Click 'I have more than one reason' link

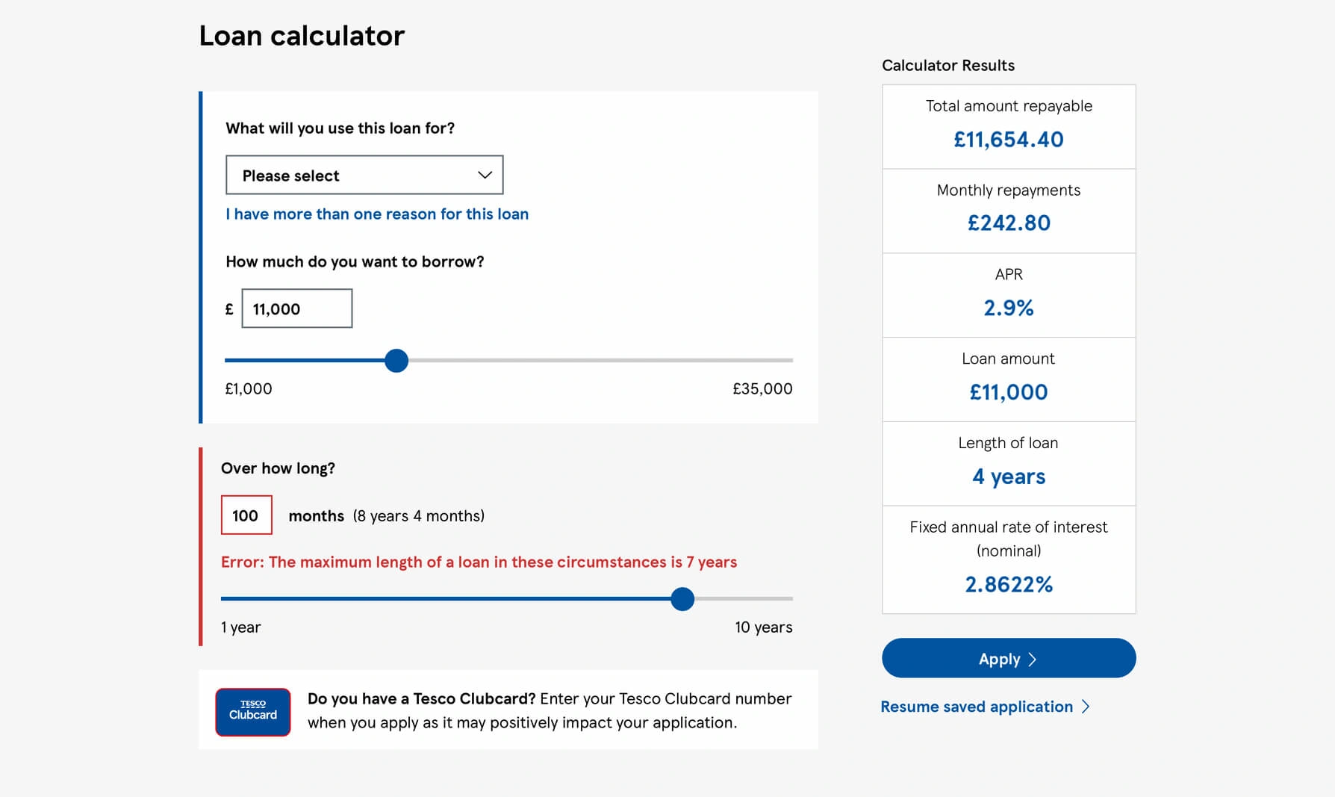tap(377, 214)
